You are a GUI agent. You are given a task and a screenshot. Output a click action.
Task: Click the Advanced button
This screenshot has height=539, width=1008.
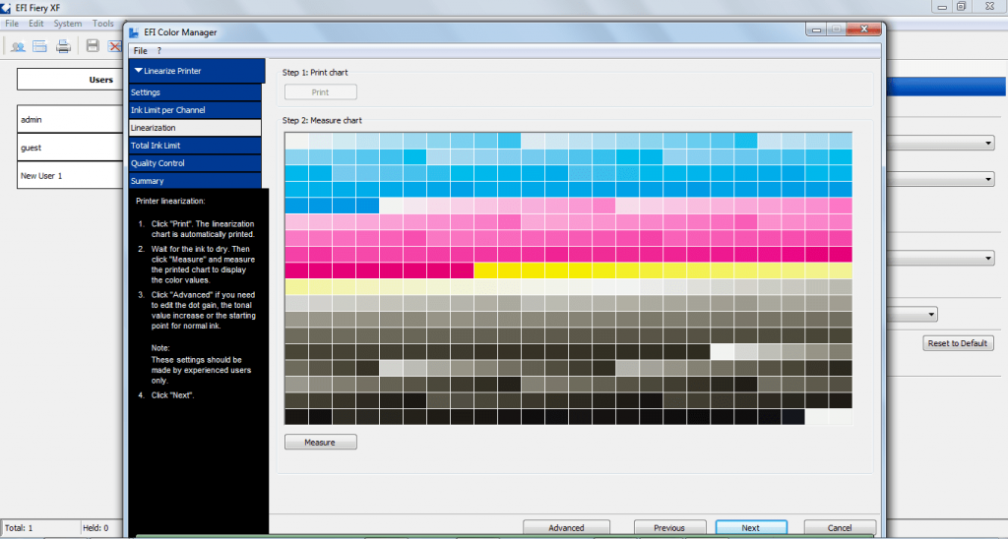pyautogui.click(x=566, y=527)
